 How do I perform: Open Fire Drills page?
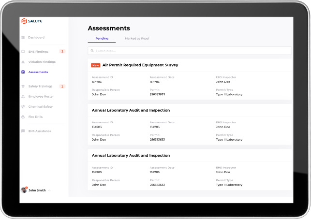pyautogui.click(x=35, y=117)
